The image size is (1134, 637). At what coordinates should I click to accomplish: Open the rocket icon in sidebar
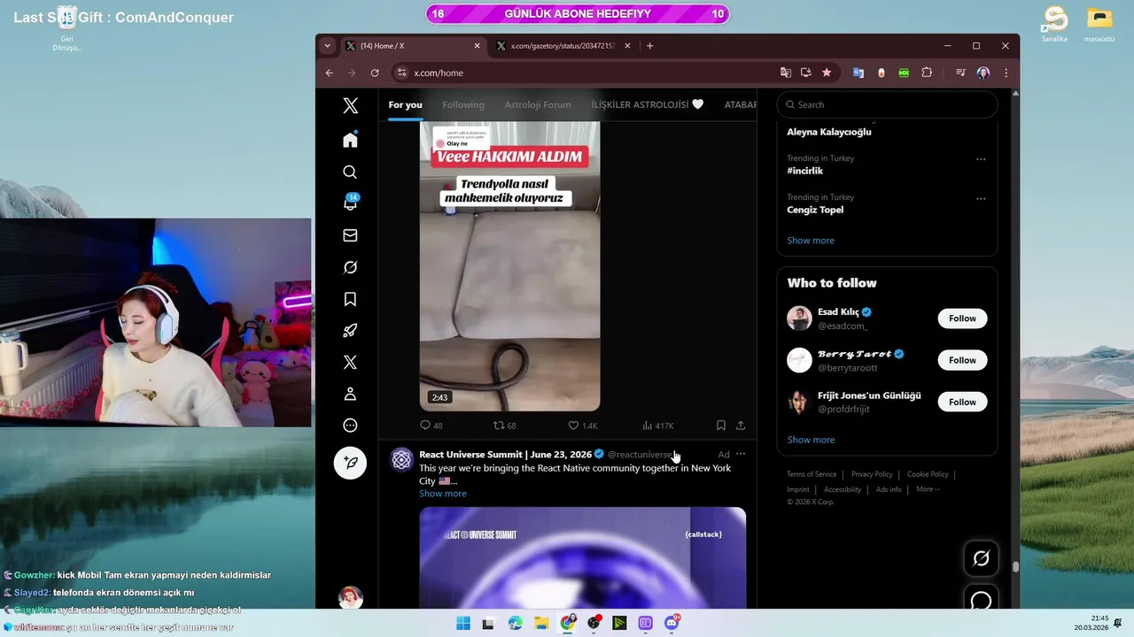350,331
